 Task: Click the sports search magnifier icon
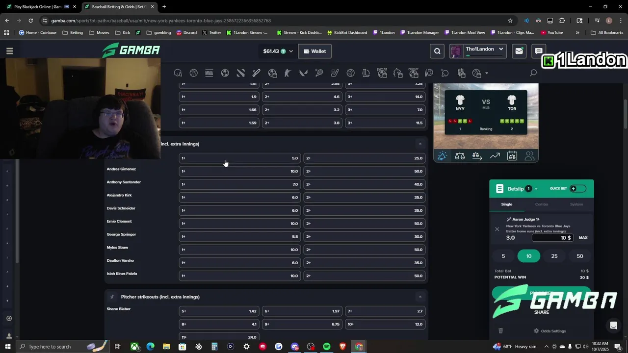click(533, 73)
